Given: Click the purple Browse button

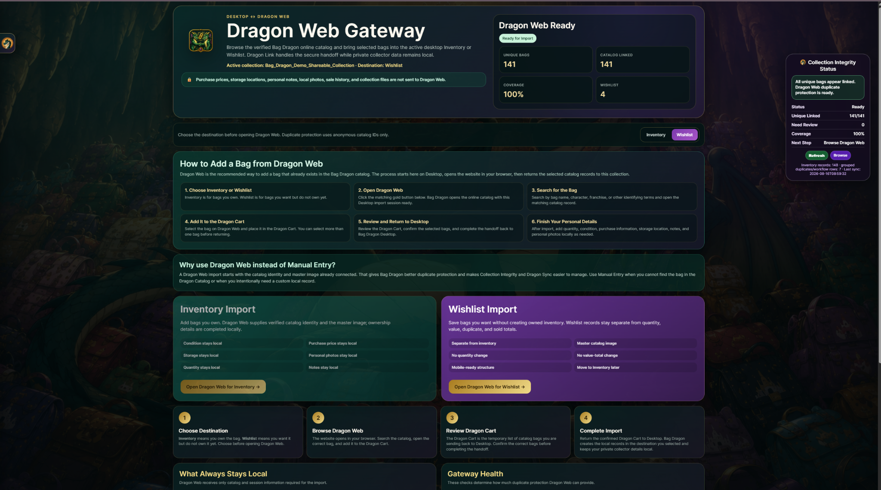Looking at the screenshot, I should pos(840,156).
